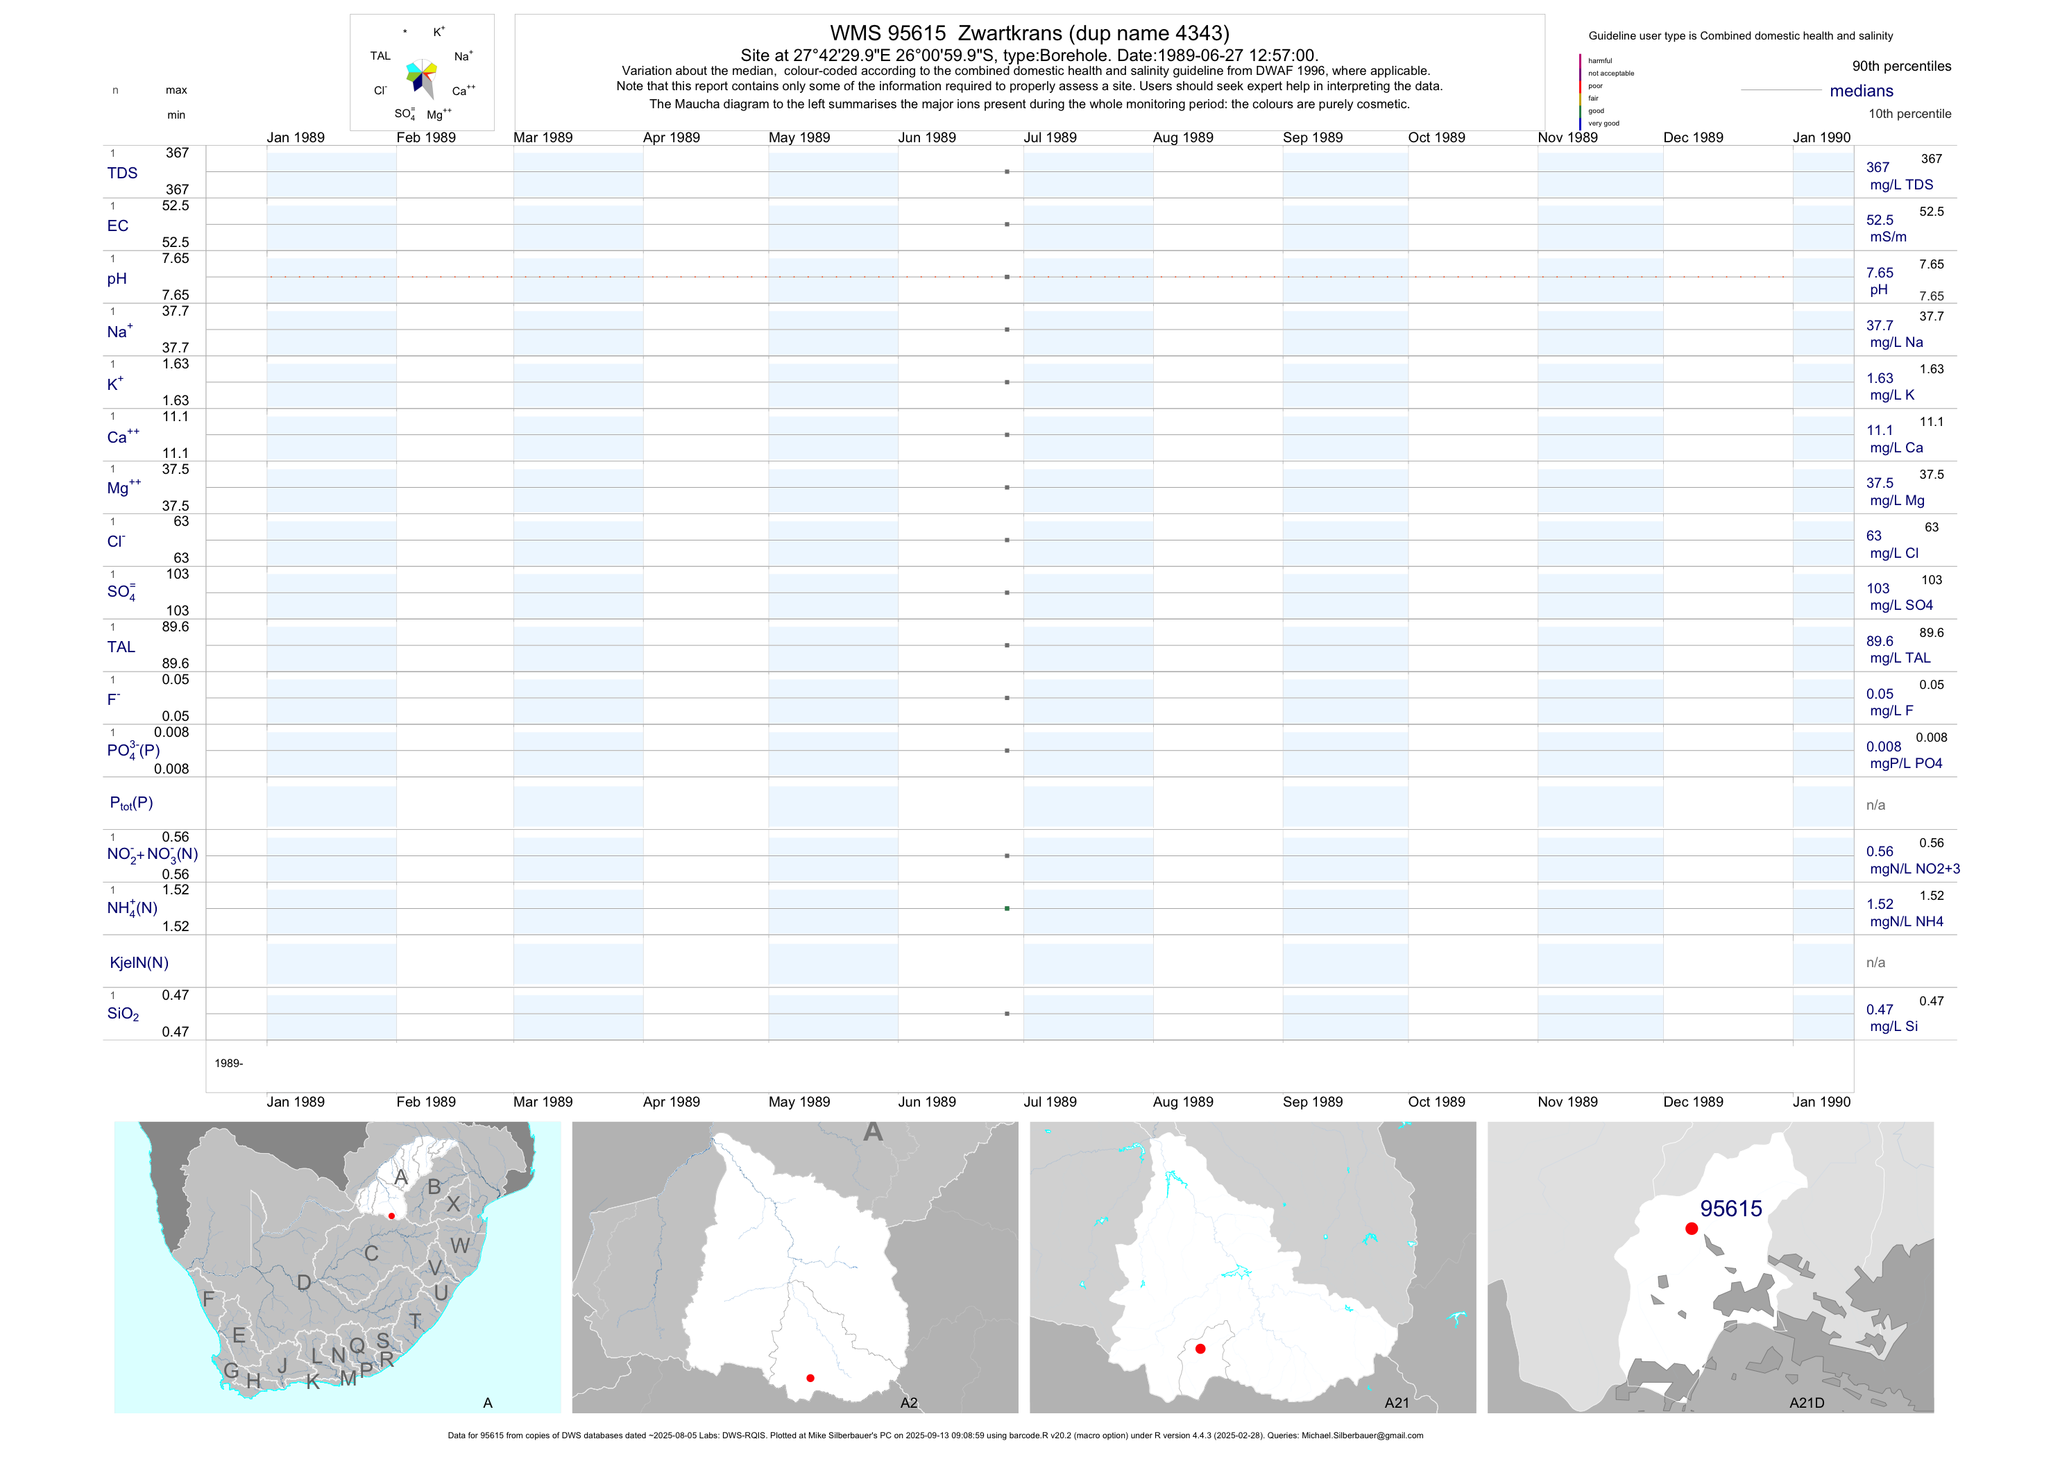The image size is (2060, 1457).
Task: Click the A21D quaternary map thumbnail
Action: tap(1710, 1267)
